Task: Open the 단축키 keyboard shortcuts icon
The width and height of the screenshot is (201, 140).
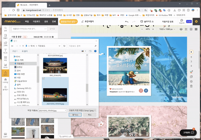Action: click(x=5, y=135)
